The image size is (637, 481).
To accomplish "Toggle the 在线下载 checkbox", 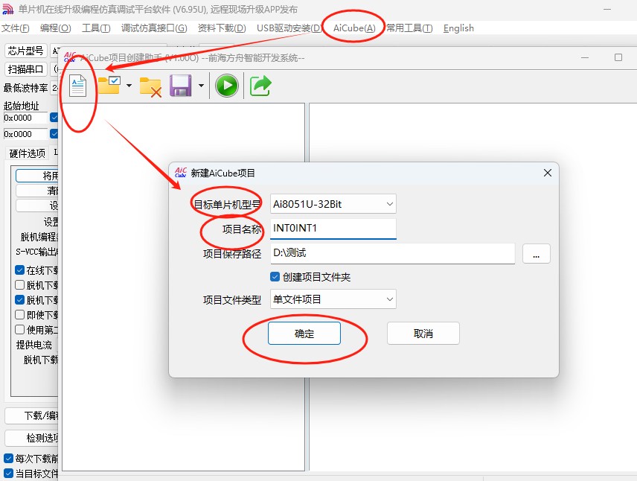I will pos(19,270).
